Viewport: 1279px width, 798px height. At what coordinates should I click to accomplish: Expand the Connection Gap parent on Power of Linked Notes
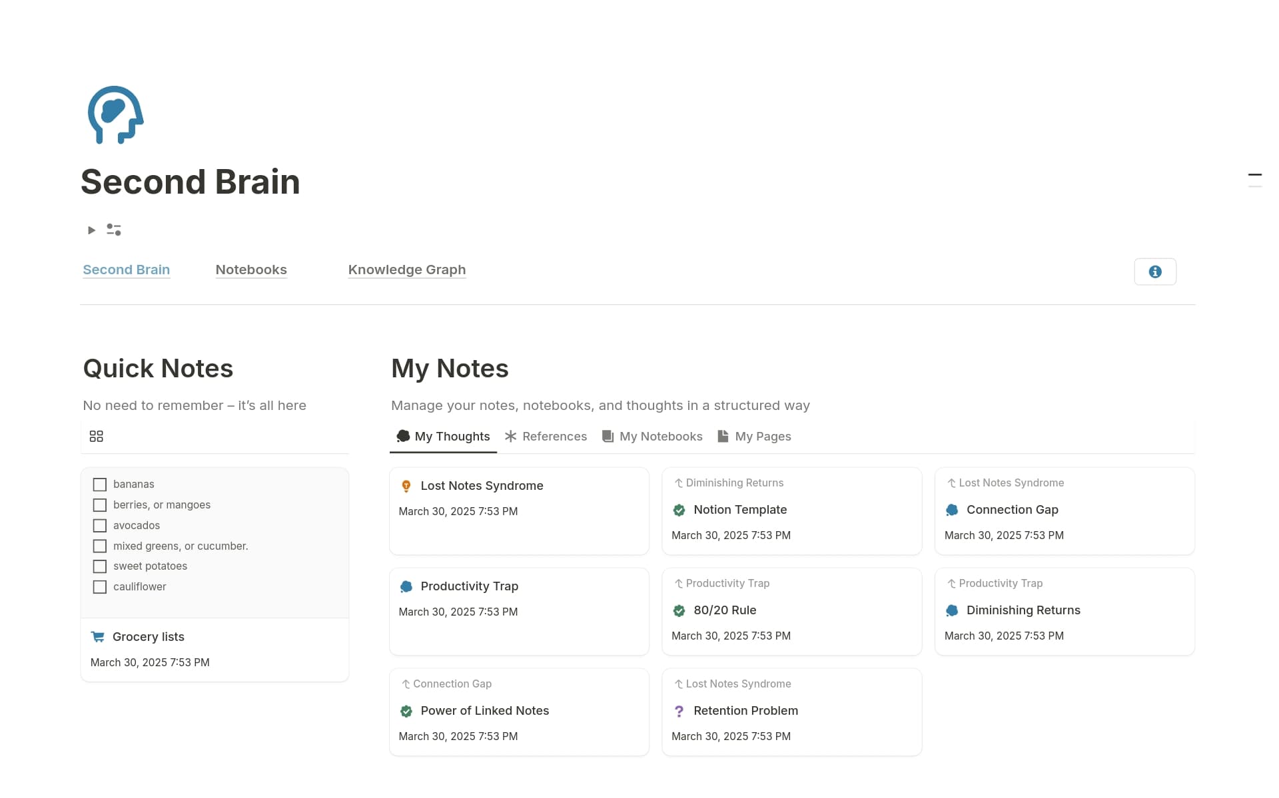click(x=446, y=684)
